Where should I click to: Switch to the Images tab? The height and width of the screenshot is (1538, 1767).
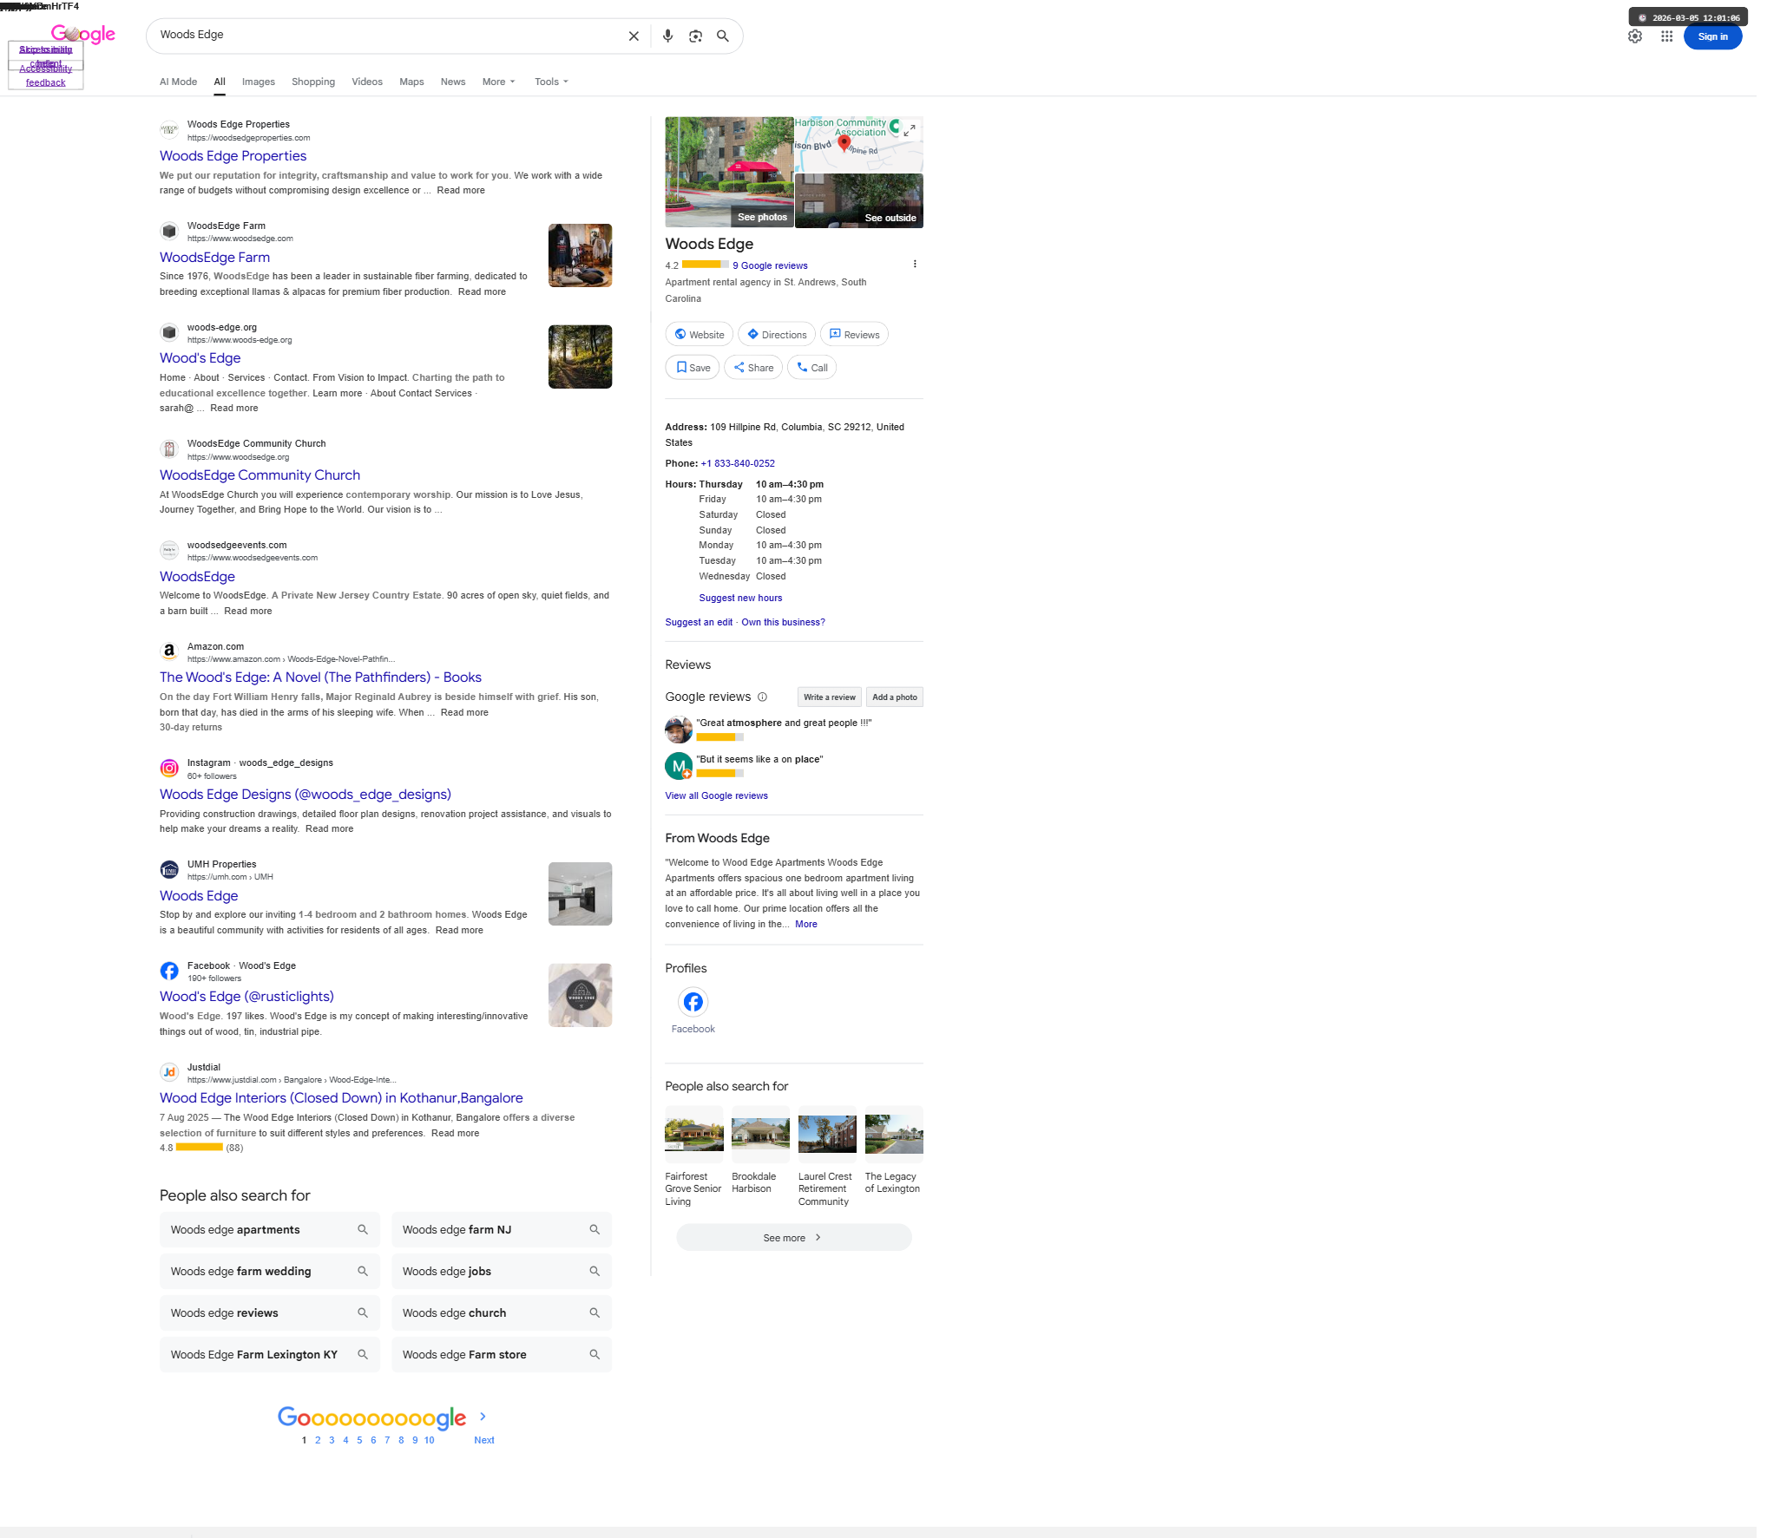click(259, 82)
